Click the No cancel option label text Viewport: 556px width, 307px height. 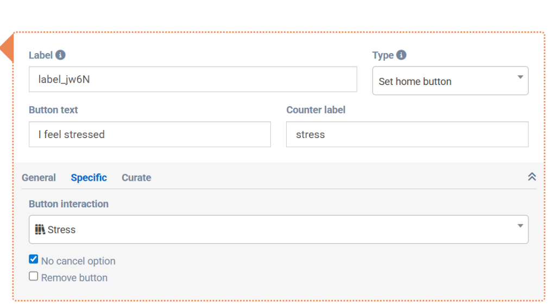pyautogui.click(x=78, y=261)
